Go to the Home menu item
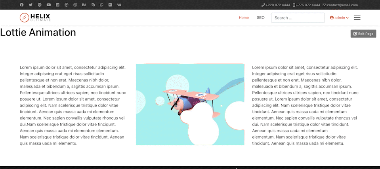The height and width of the screenshot is (169, 380). (x=244, y=18)
